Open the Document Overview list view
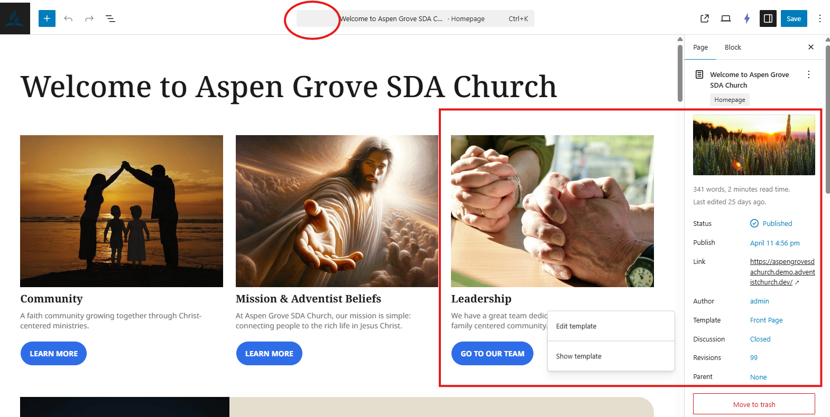The width and height of the screenshot is (830, 417). [110, 18]
